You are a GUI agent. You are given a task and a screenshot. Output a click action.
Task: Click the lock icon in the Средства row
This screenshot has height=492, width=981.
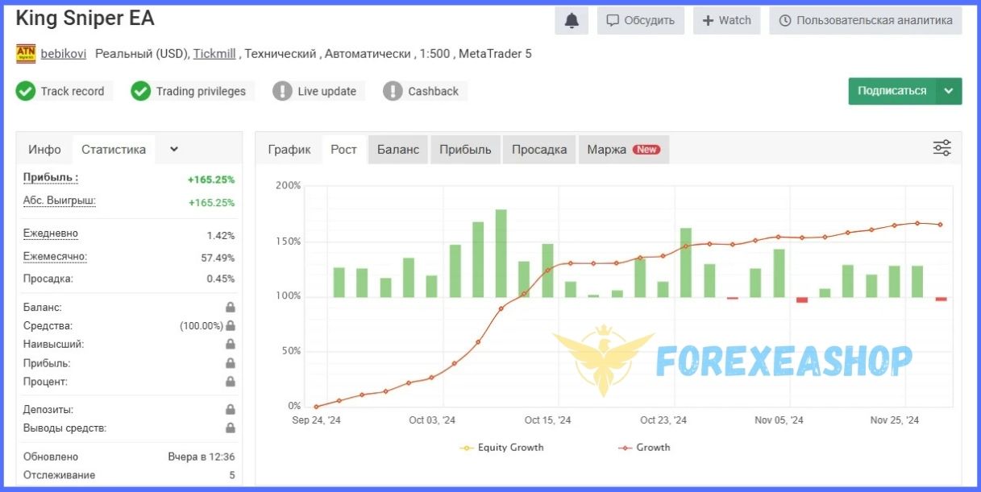point(231,326)
